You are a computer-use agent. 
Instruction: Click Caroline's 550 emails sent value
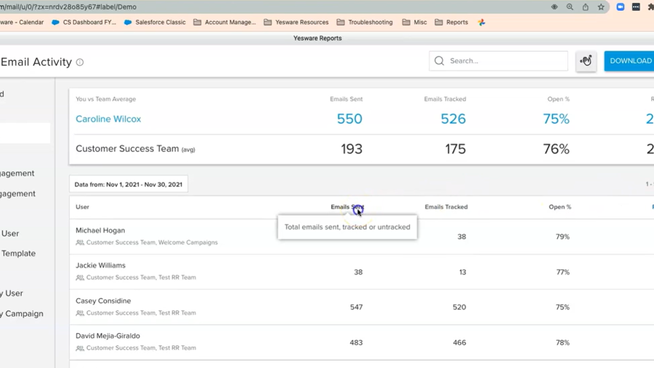(x=349, y=119)
